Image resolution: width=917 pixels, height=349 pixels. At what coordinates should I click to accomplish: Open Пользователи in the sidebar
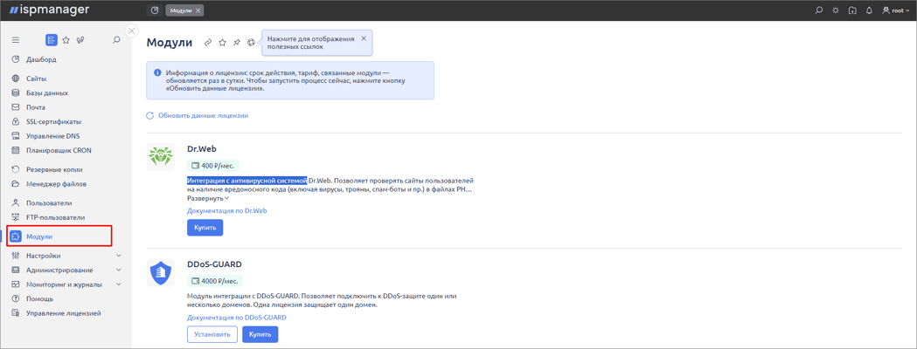(49, 203)
